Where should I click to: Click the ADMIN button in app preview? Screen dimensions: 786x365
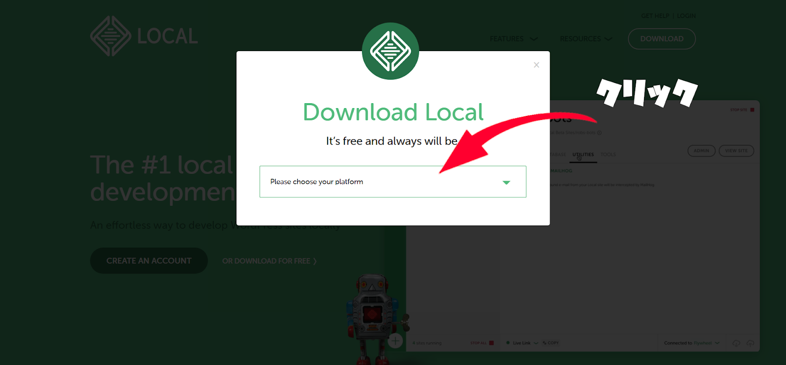pos(701,151)
